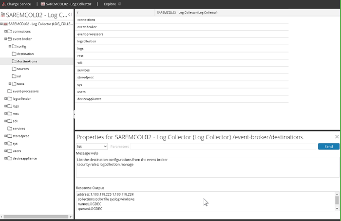Select event-processors tree item label
Screen dimensions: 341x221
(25, 91)
